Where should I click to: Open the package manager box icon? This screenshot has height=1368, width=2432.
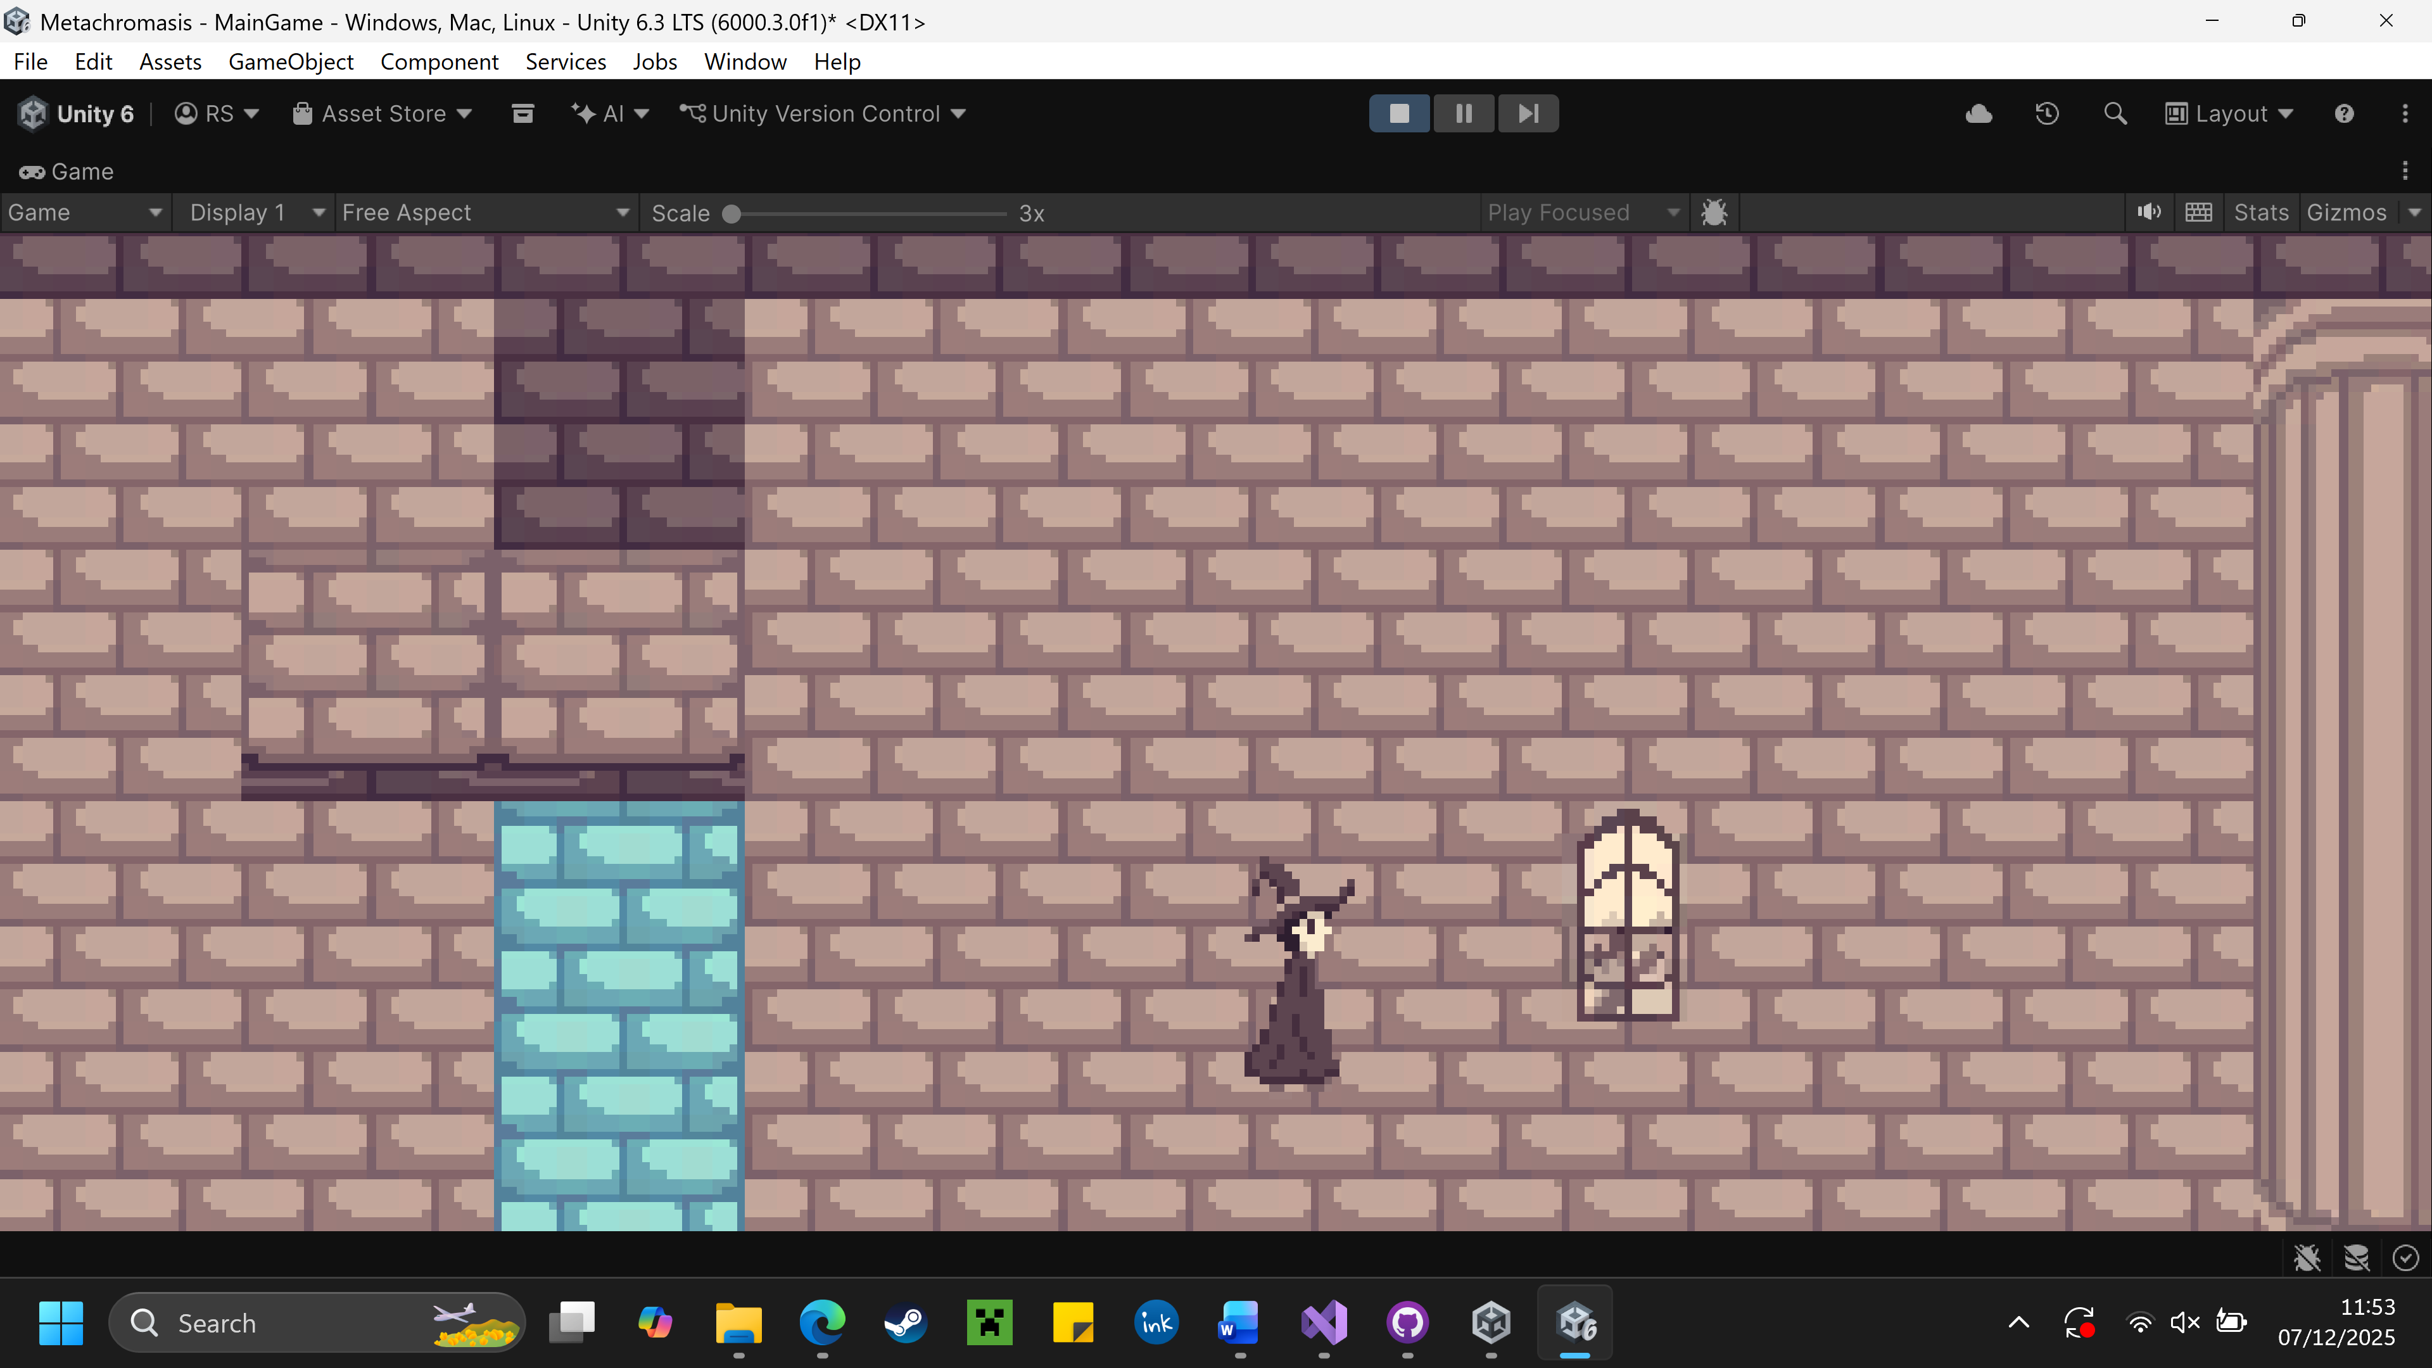[x=522, y=114]
